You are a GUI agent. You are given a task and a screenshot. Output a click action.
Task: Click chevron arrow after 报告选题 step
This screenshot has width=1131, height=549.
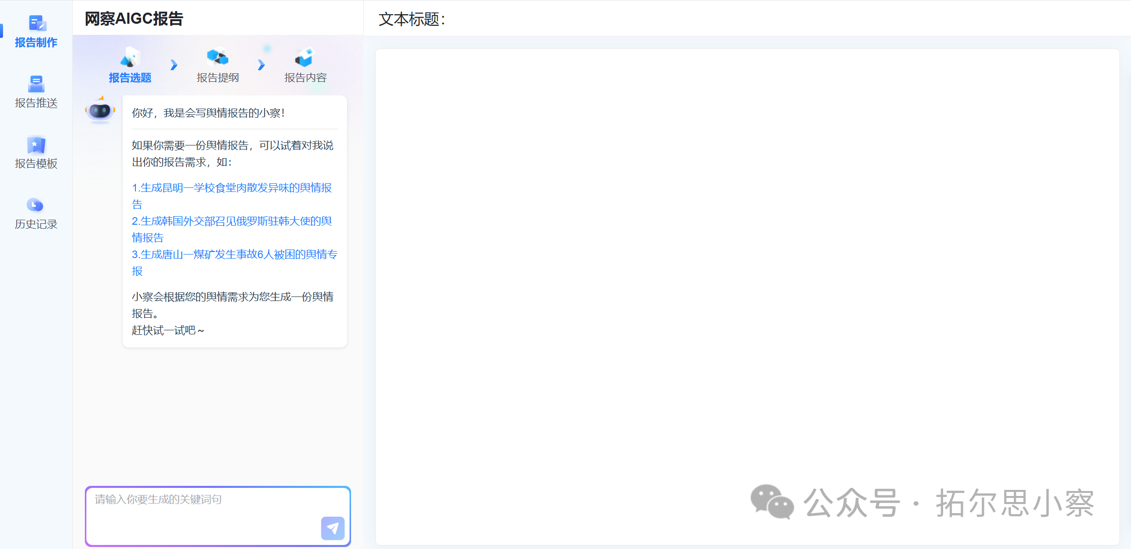[x=174, y=65]
